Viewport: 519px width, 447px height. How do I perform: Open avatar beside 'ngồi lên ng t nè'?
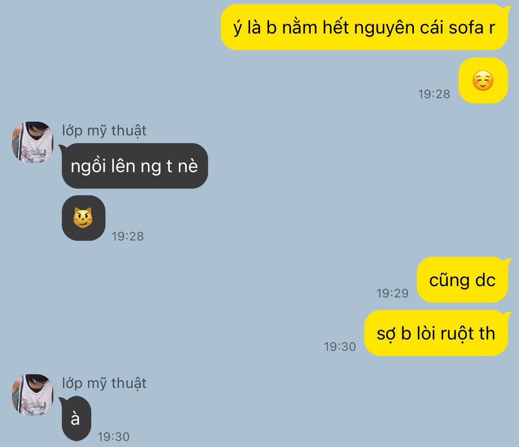(x=33, y=142)
